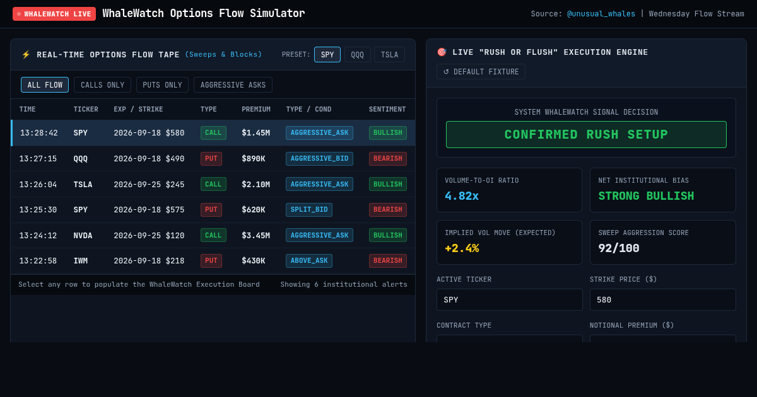Image resolution: width=757 pixels, height=397 pixels.
Task: Focus the Strike Price input field
Action: click(663, 300)
